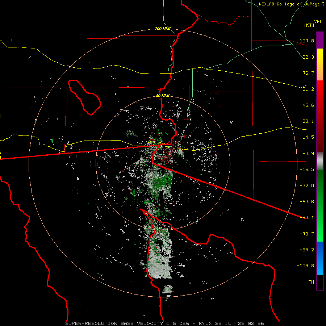The width and height of the screenshot is (326, 326).
Task: Click the [KT] units label
Action: pos(309,25)
